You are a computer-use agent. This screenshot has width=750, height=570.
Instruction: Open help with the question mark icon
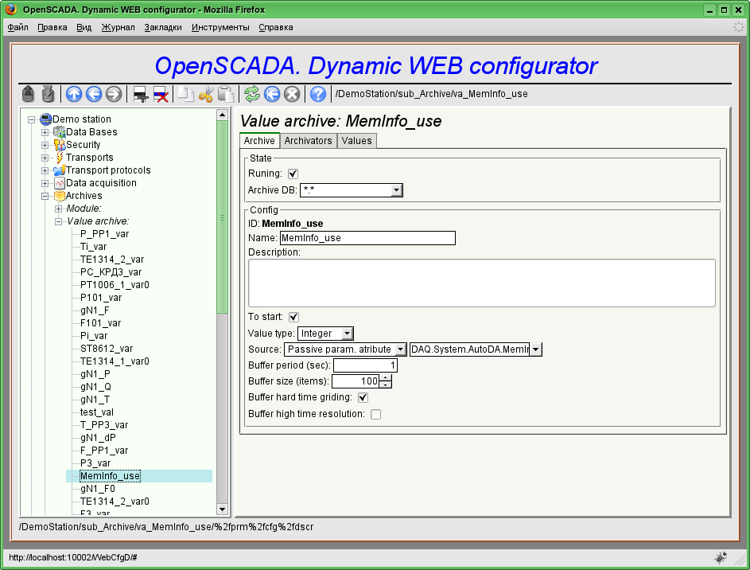[318, 94]
